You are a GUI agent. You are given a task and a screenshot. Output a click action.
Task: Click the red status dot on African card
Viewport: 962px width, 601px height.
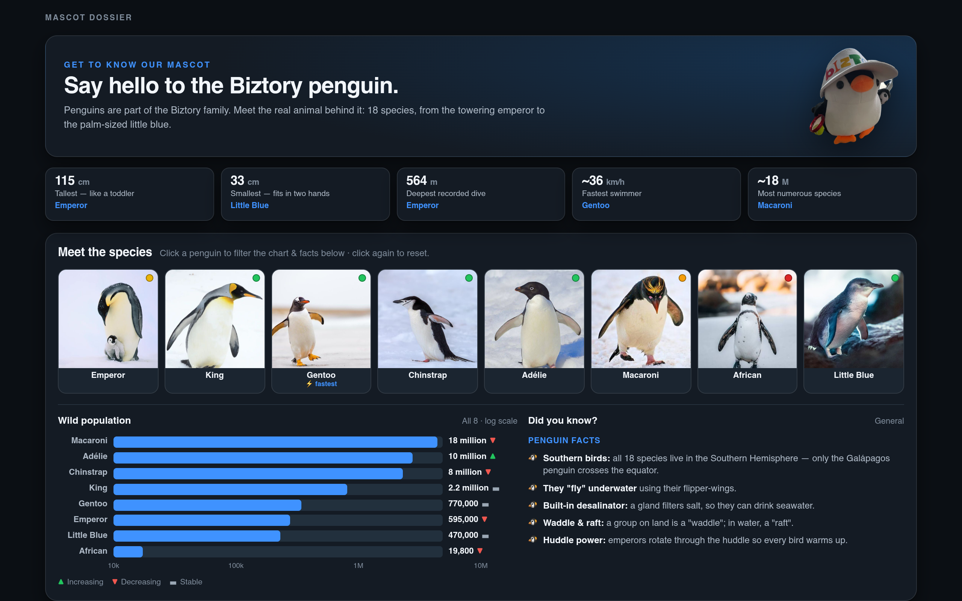788,278
